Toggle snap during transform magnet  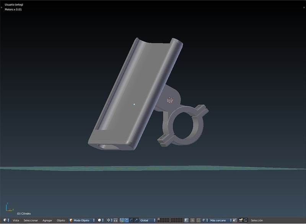[198, 220]
